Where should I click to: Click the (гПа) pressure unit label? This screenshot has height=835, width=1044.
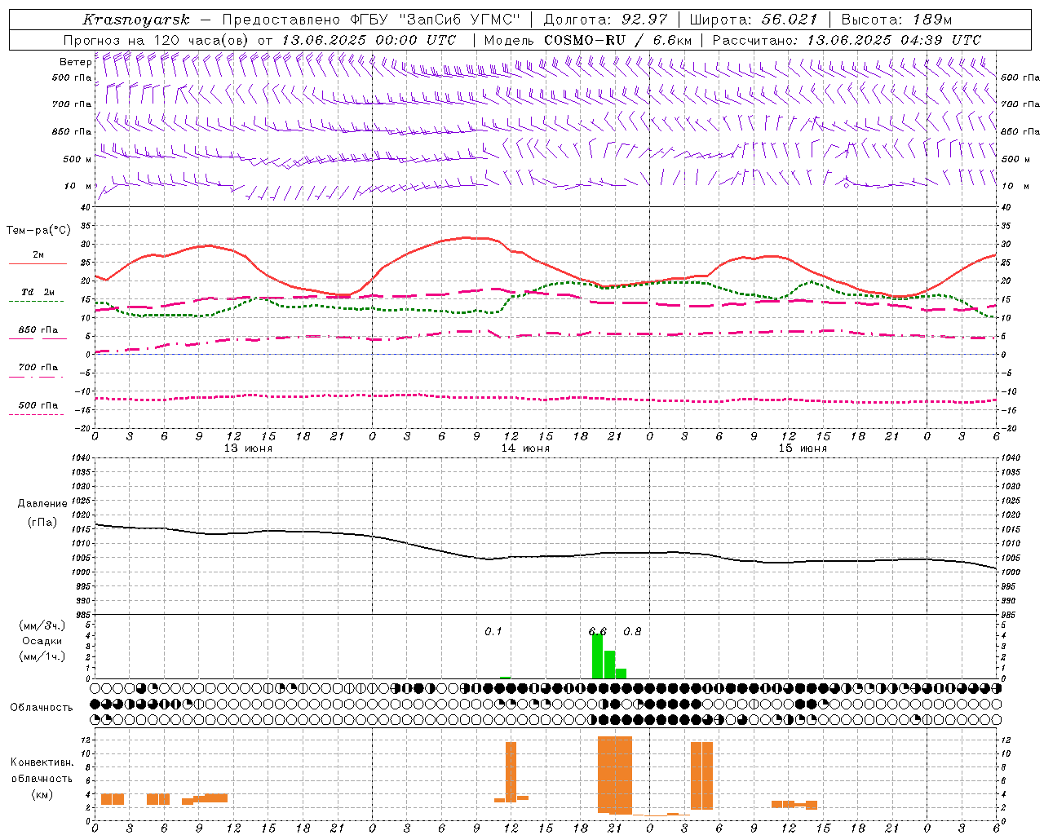[42, 523]
